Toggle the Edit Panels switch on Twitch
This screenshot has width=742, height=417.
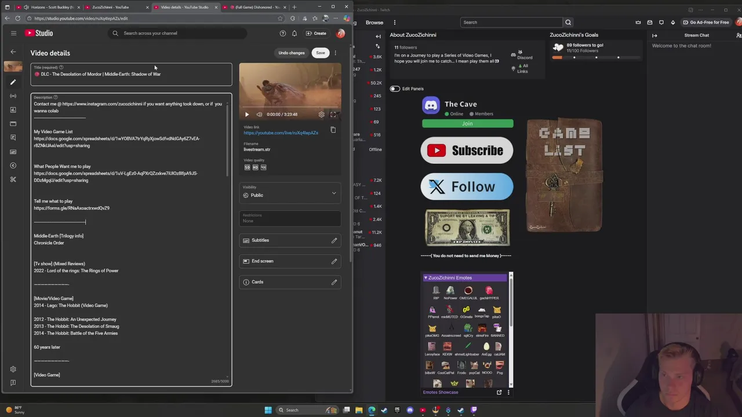[395, 89]
